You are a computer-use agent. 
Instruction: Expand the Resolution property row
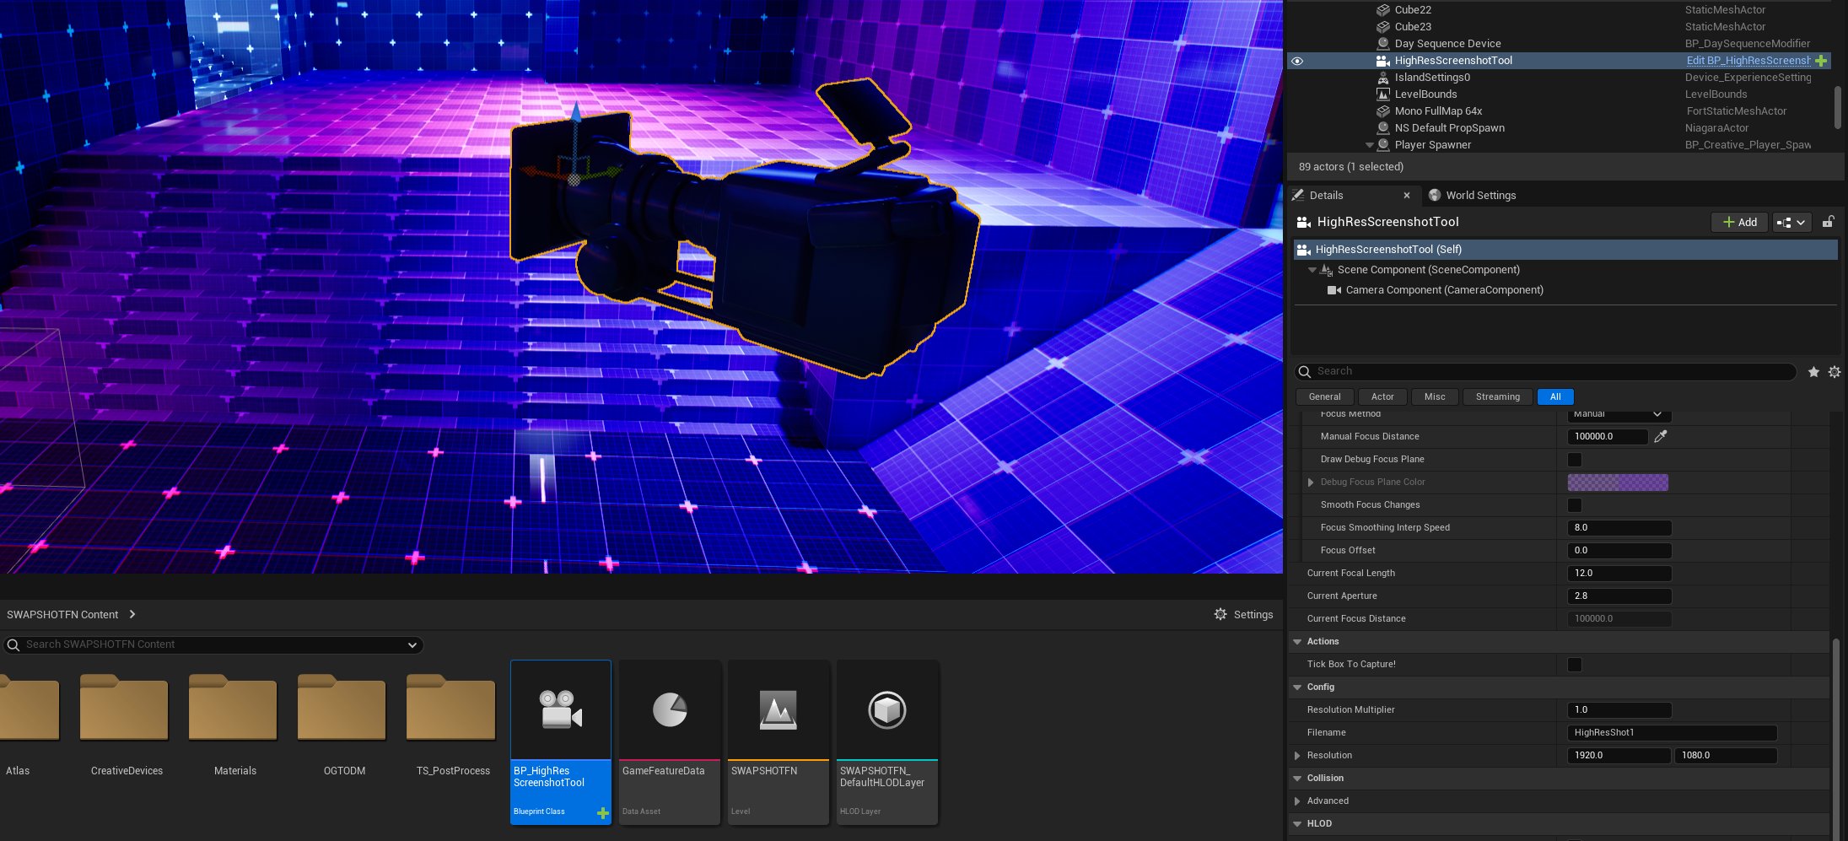coord(1297,756)
